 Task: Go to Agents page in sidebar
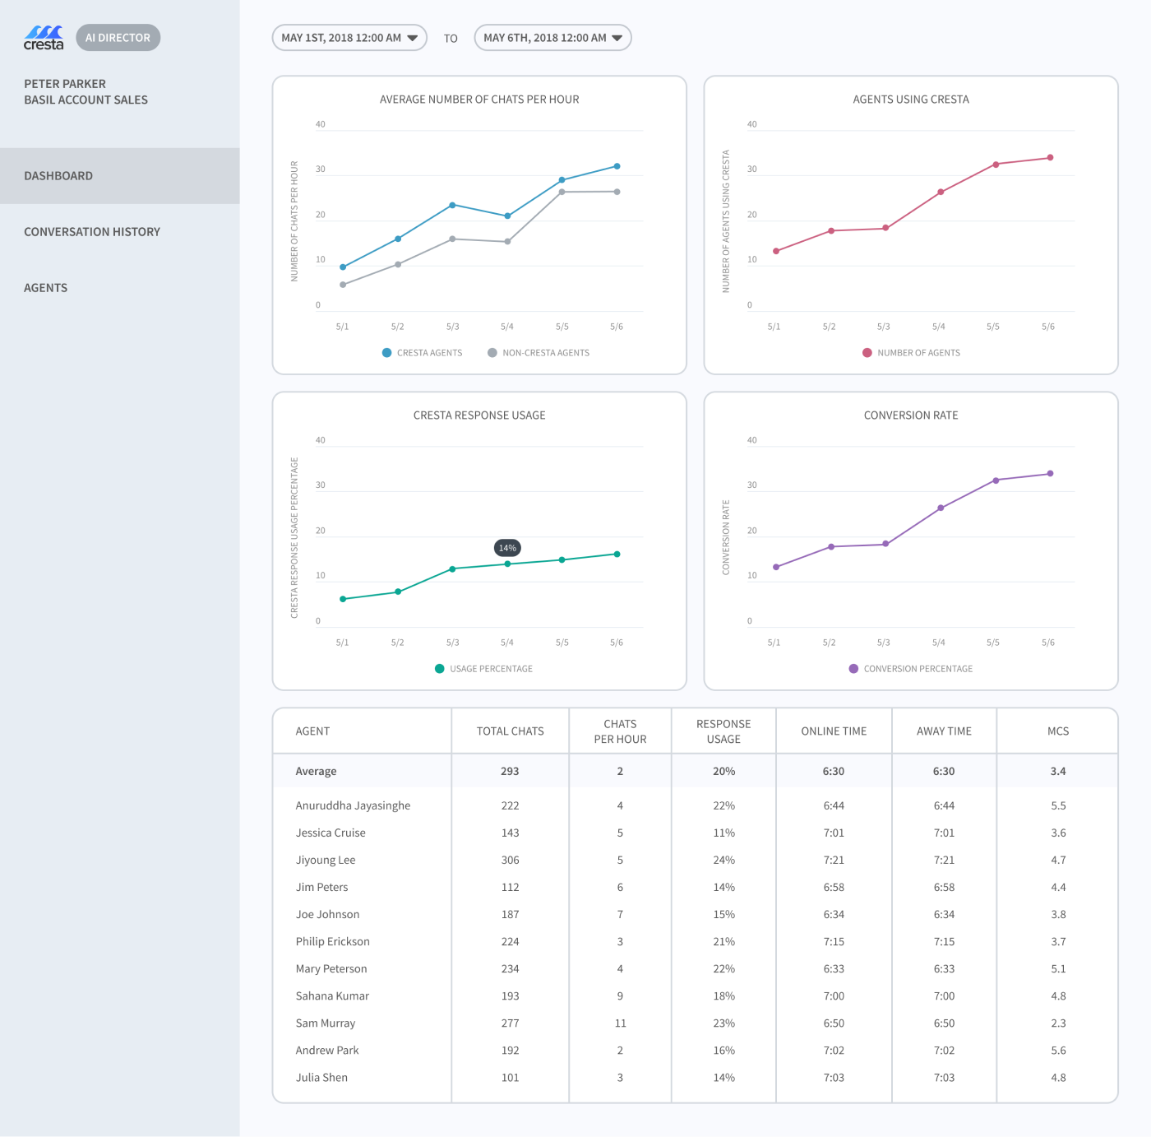pyautogui.click(x=46, y=288)
